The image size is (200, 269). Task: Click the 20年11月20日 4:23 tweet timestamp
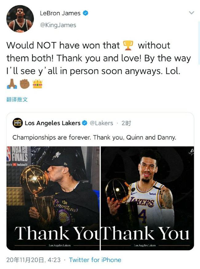pos(34,260)
